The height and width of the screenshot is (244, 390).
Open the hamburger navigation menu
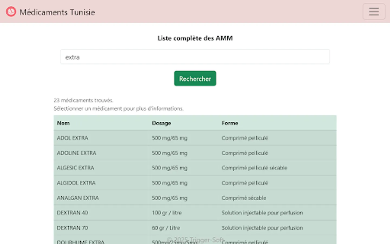tap(374, 12)
